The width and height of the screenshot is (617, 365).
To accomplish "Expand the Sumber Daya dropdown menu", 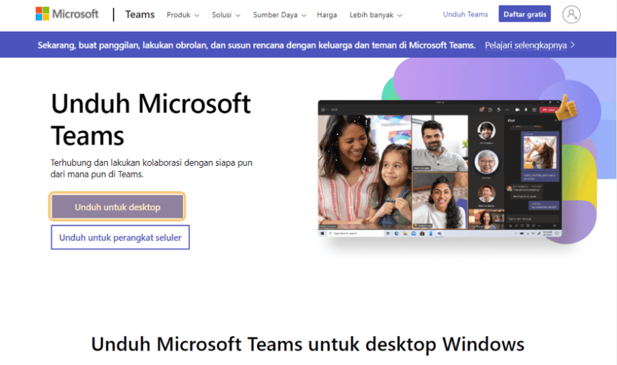I will pos(280,15).
